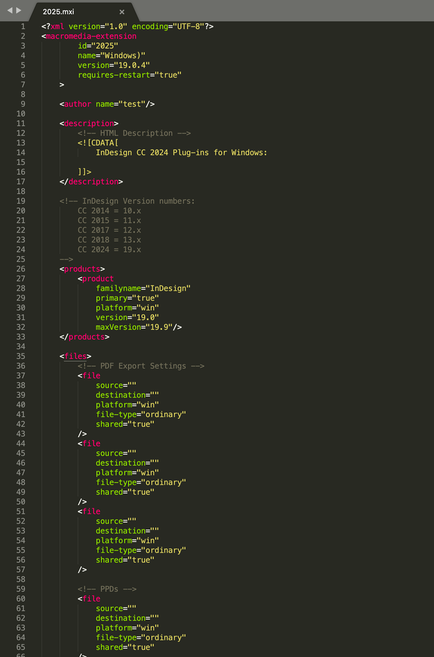
Task: Click the InDesign Version numbers comment line
Action: 128,201
